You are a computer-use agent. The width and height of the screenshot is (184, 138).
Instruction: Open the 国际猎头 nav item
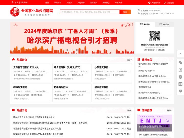click(94, 3)
